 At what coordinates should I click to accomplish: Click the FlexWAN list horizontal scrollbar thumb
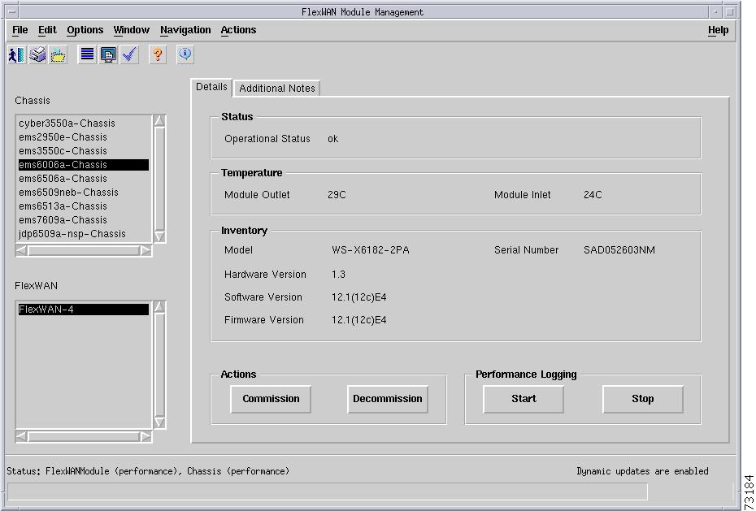pyautogui.click(x=84, y=436)
